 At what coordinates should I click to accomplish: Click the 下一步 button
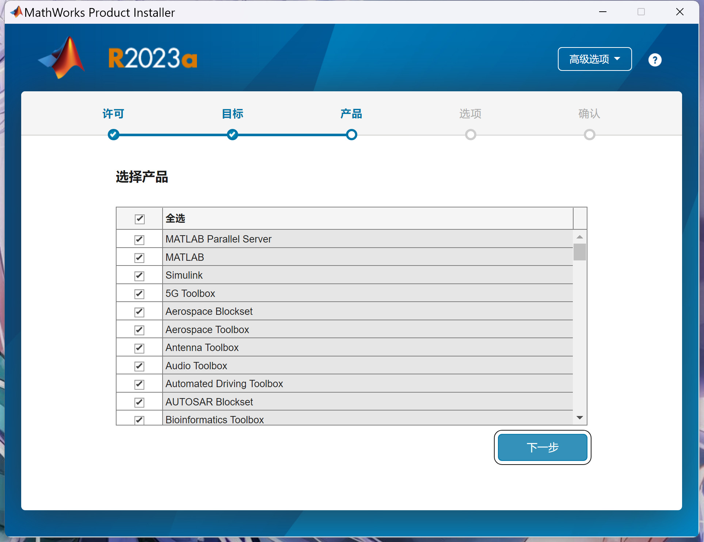click(x=542, y=447)
